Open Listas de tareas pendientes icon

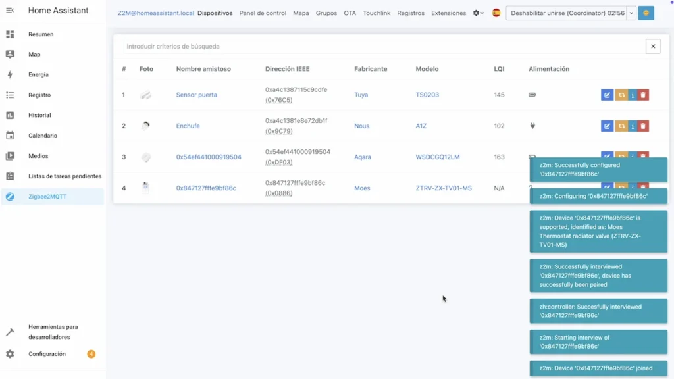[10, 176]
